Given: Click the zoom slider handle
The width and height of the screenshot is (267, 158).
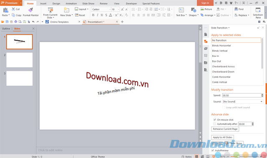Looking at the screenshot, I should click(x=238, y=156).
